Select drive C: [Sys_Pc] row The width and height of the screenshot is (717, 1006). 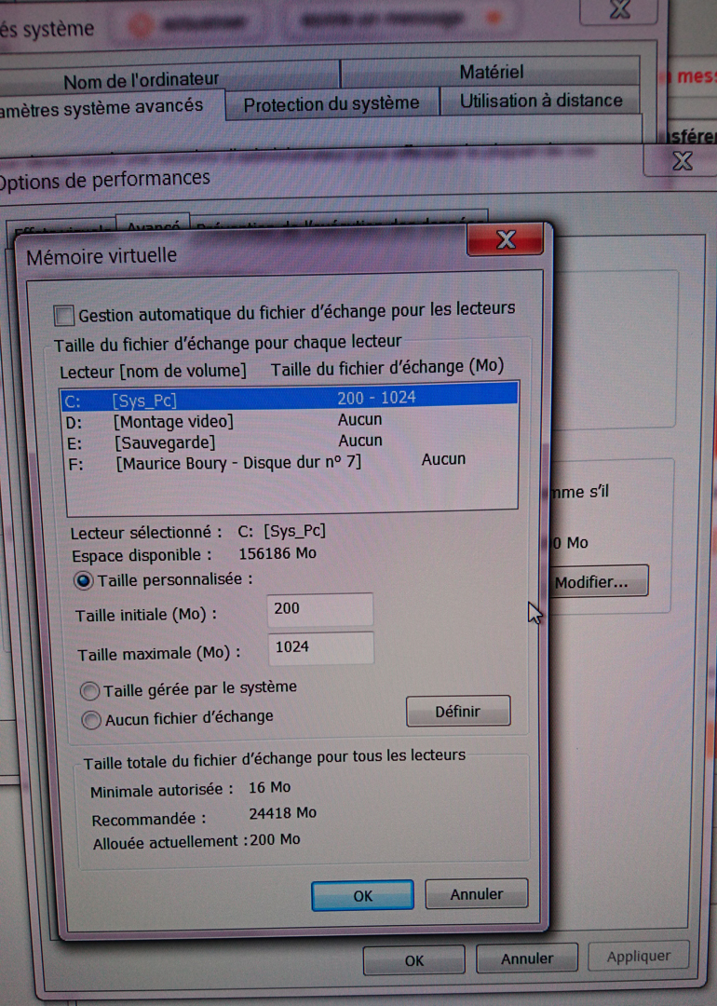(290, 399)
